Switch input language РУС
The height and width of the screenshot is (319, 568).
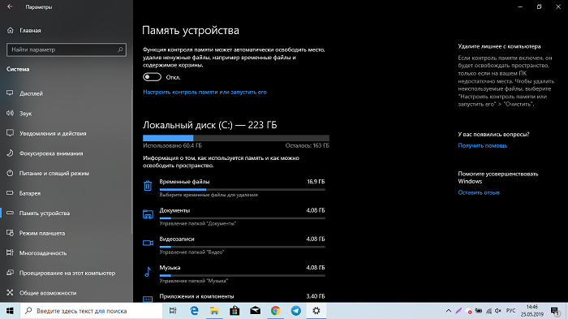(510, 311)
